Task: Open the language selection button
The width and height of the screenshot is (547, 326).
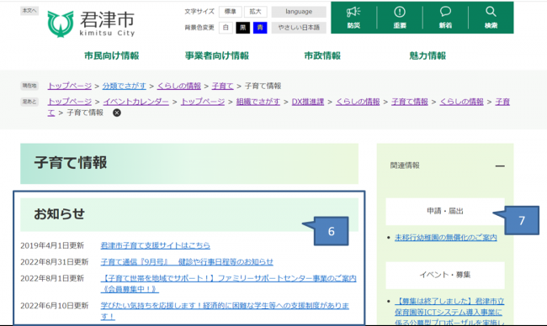Action: pyautogui.click(x=299, y=12)
